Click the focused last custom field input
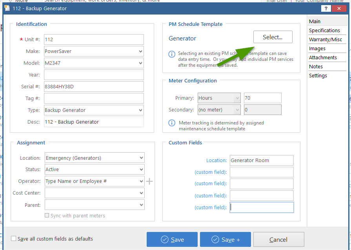 [262, 208]
